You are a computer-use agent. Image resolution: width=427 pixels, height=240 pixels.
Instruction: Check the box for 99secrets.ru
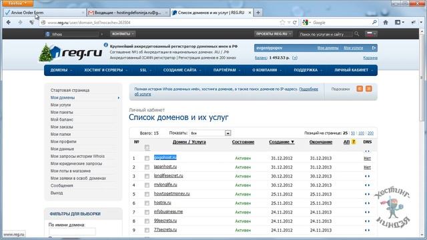click(147, 221)
